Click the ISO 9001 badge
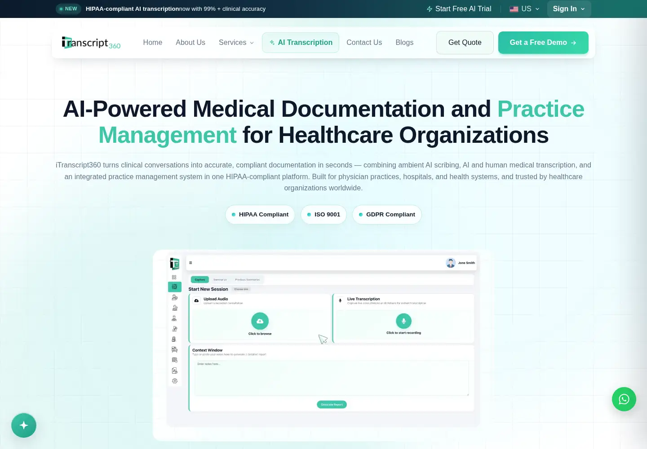647x449 pixels. click(x=323, y=215)
